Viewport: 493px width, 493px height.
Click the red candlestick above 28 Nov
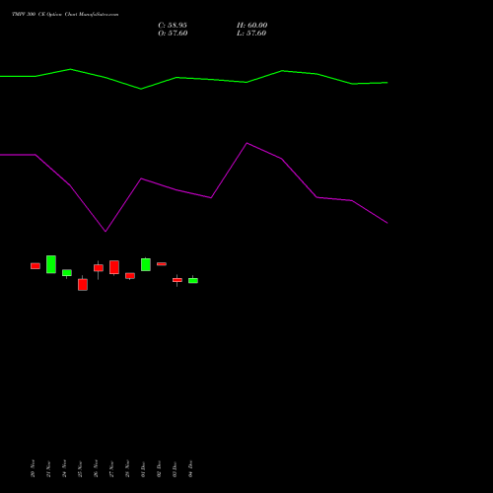pos(130,276)
